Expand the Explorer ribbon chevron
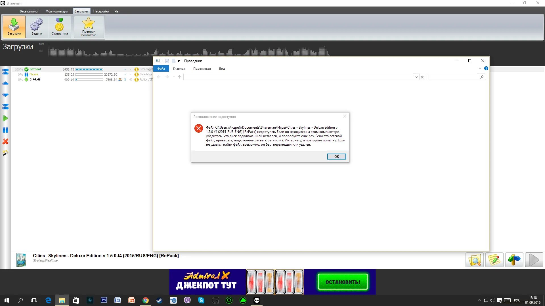Viewport: 545px width, 306px height. pyautogui.click(x=480, y=68)
